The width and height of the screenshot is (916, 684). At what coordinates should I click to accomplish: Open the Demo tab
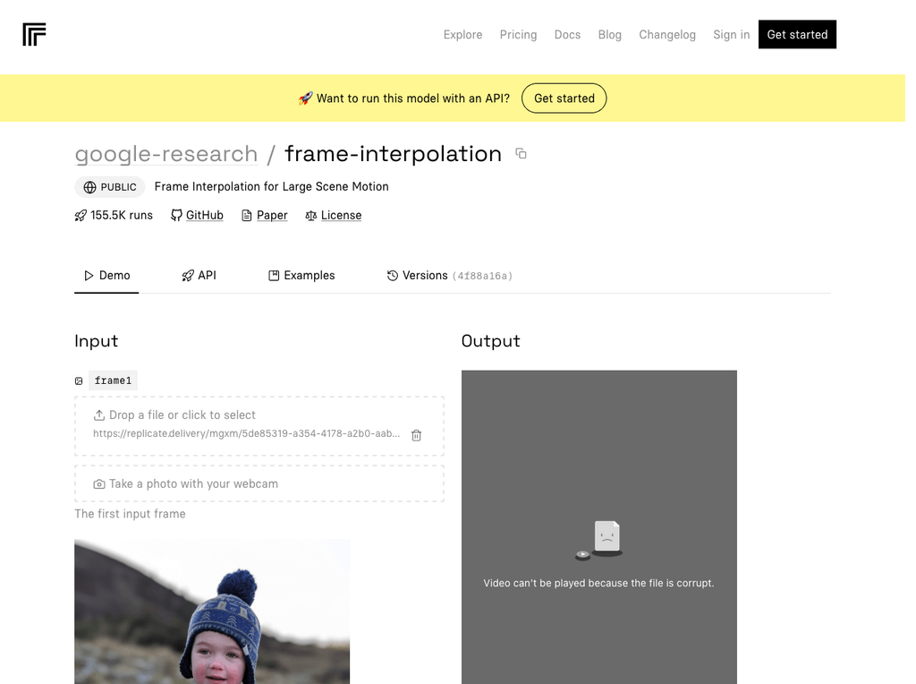tap(106, 276)
